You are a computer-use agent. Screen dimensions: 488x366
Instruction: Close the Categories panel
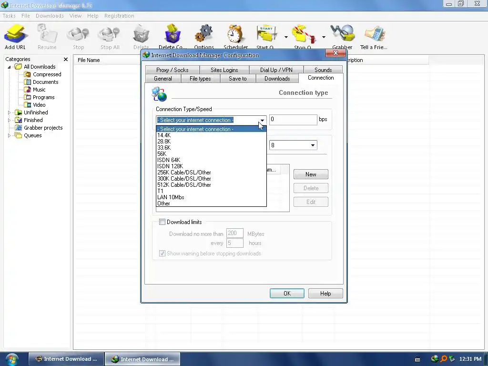[x=66, y=59]
